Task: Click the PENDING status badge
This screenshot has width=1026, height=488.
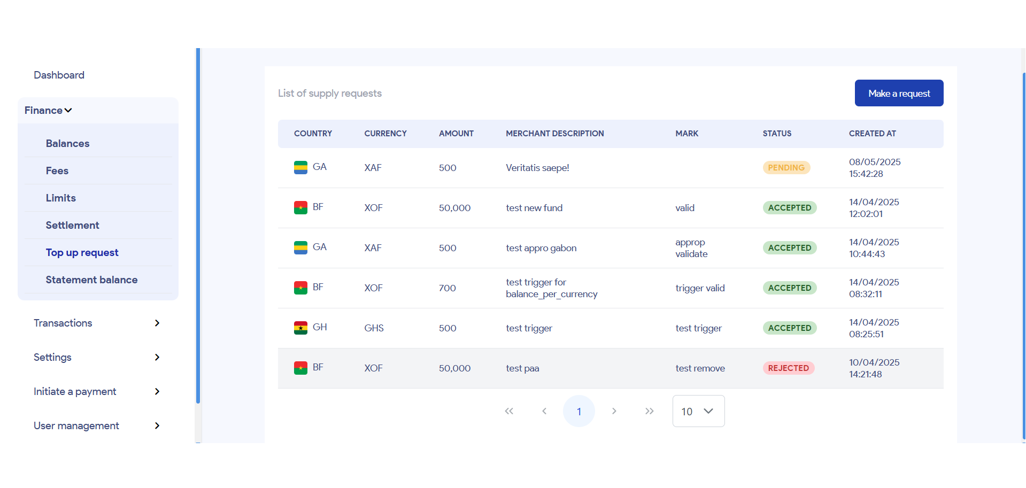Action: tap(786, 168)
